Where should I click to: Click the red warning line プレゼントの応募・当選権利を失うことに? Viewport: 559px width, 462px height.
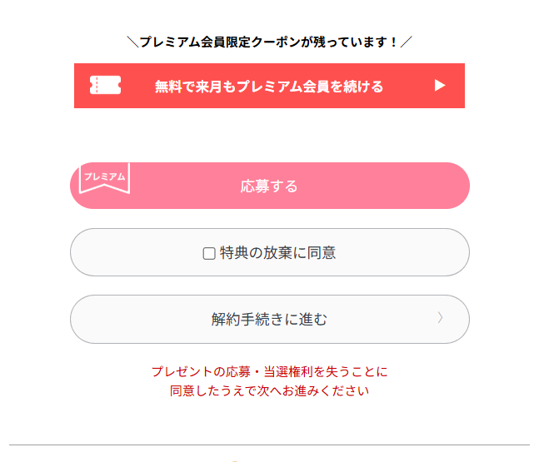pos(269,371)
